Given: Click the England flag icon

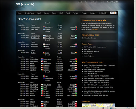Looking at the screenshot, I should (x=44, y=44).
